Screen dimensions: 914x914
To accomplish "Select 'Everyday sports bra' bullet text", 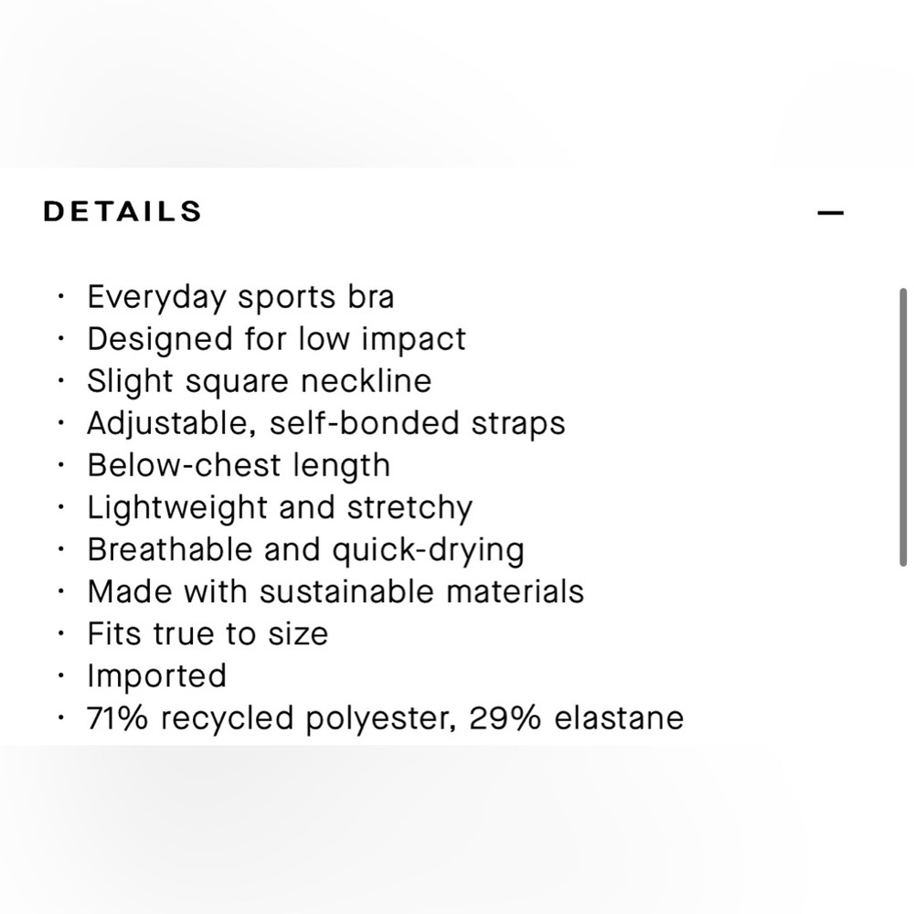I will coord(240,297).
